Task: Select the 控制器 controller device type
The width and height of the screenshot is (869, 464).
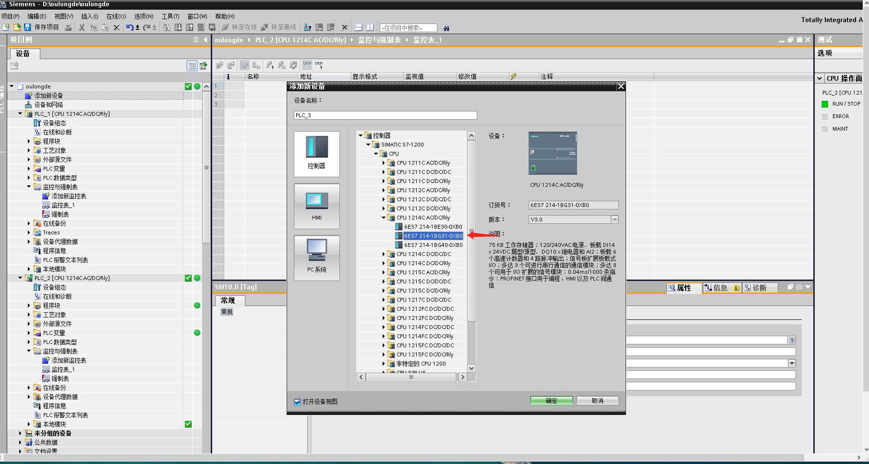Action: pos(316,154)
